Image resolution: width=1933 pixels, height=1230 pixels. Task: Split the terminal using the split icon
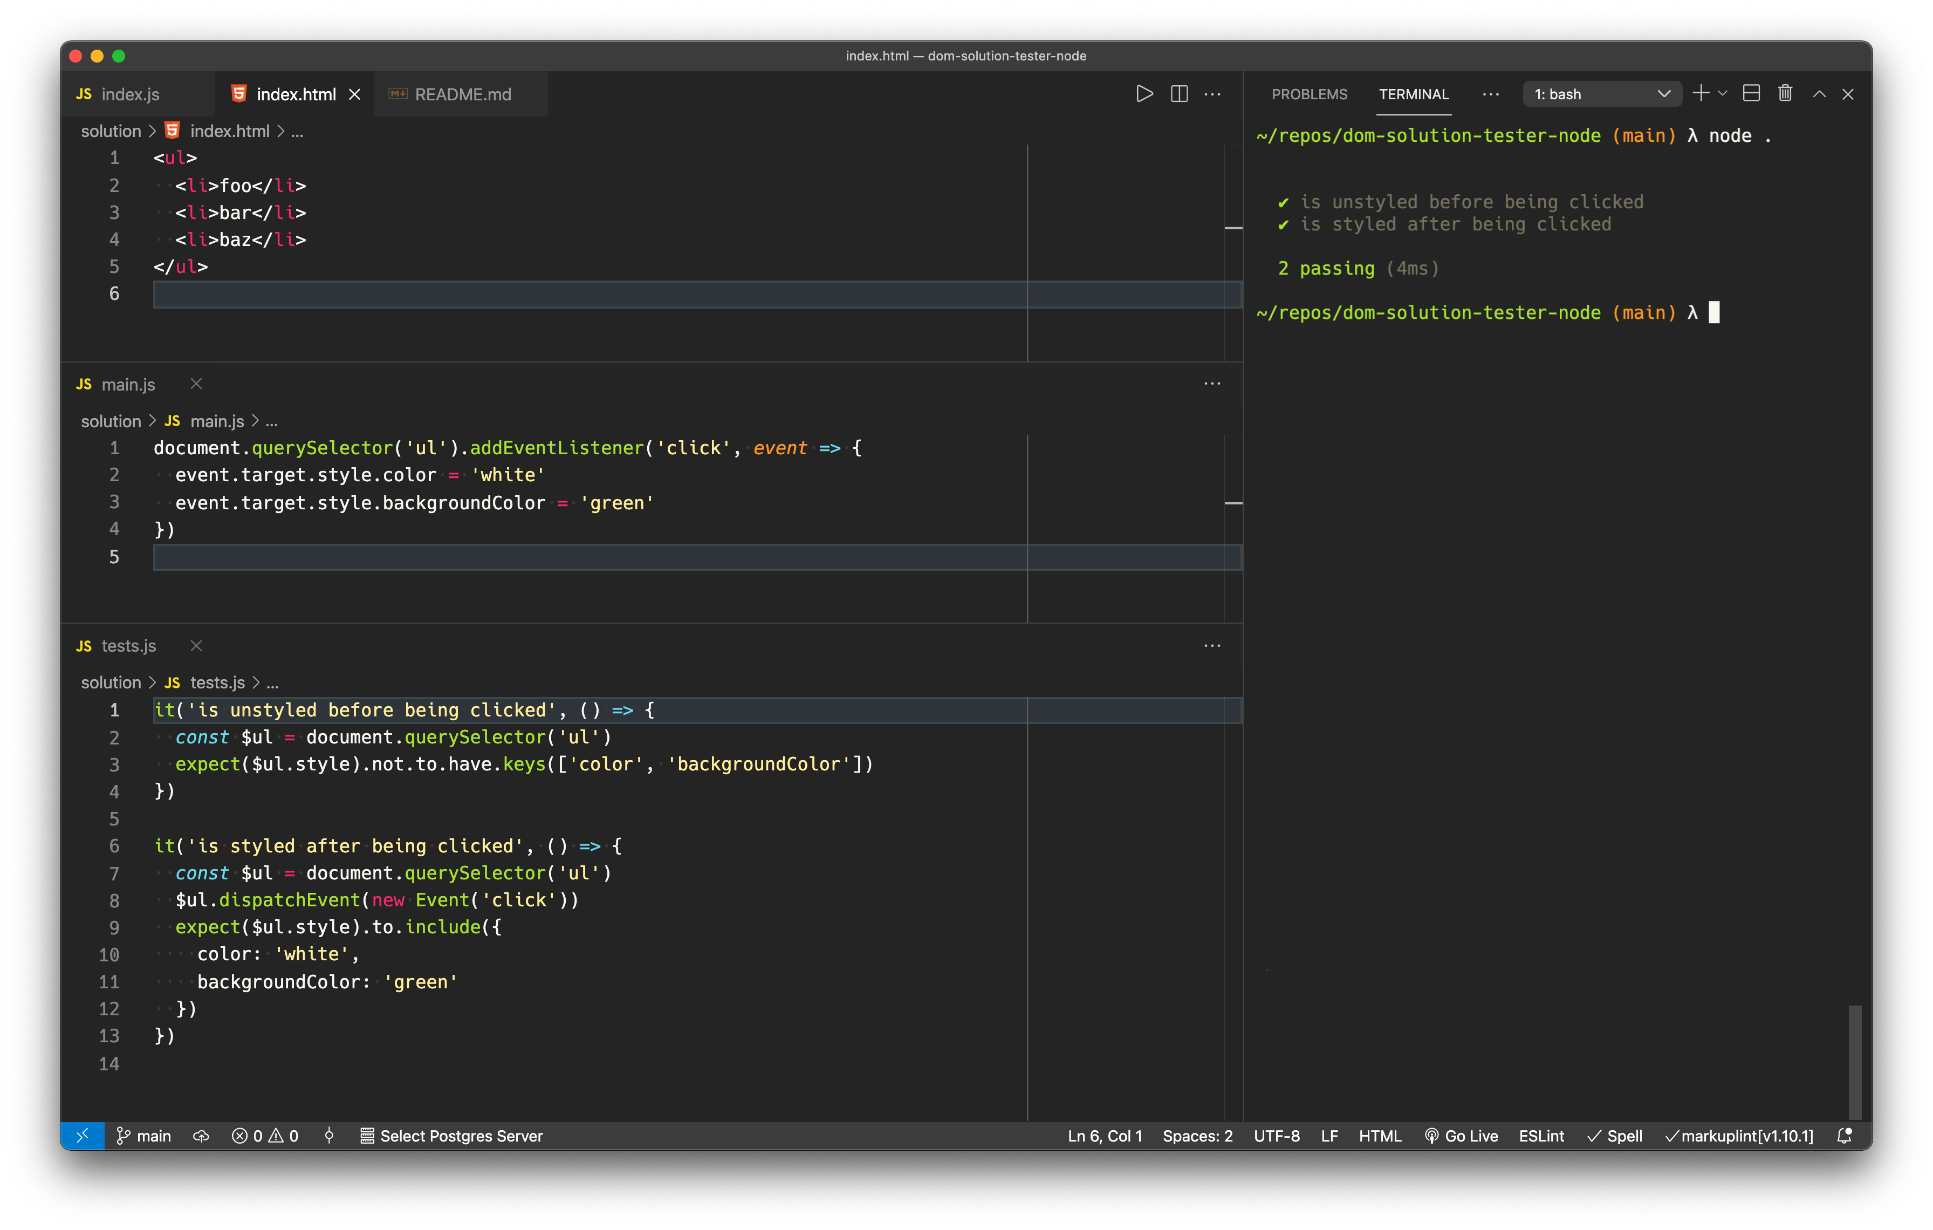pos(1751,93)
